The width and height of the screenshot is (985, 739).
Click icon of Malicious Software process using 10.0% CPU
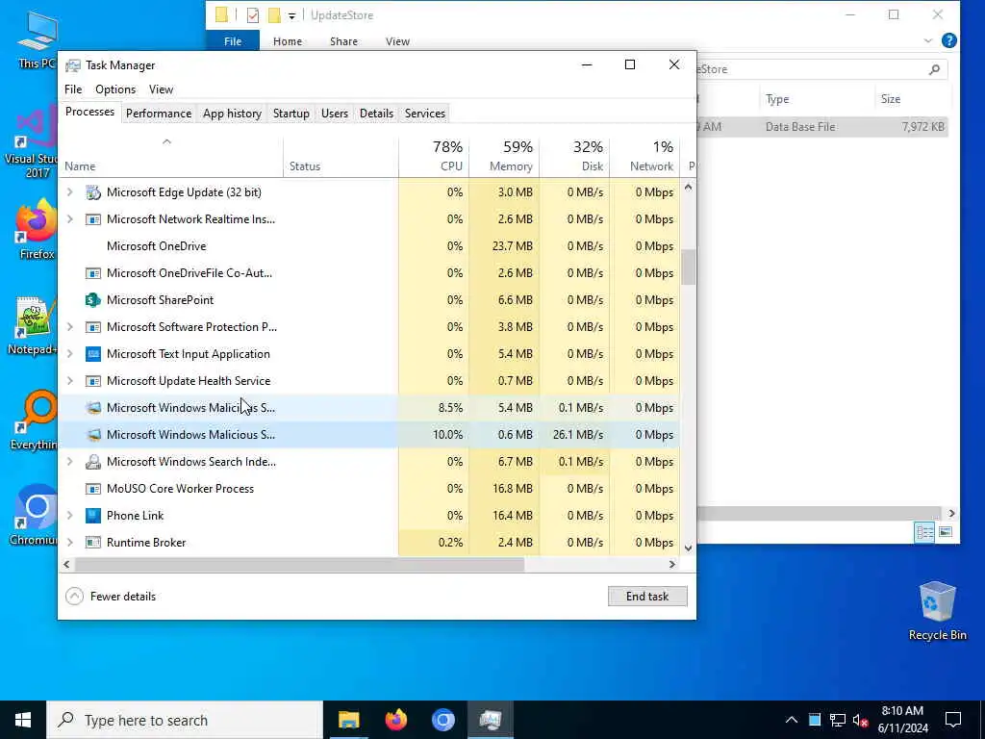click(x=93, y=435)
